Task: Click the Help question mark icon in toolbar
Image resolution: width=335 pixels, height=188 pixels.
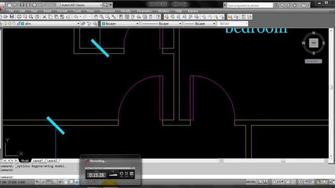Action: point(158,17)
